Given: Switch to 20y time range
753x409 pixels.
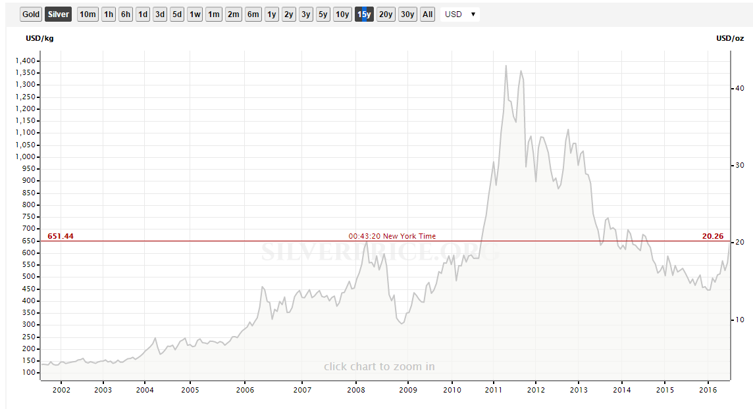Looking at the screenshot, I should [x=386, y=14].
